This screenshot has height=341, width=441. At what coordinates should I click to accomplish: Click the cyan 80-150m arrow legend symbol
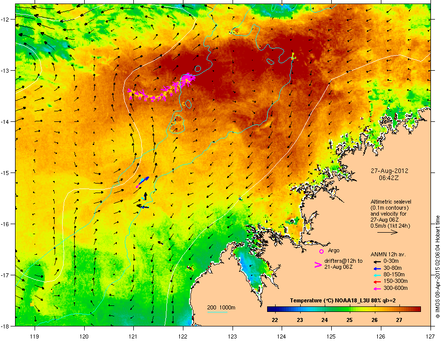point(377,275)
